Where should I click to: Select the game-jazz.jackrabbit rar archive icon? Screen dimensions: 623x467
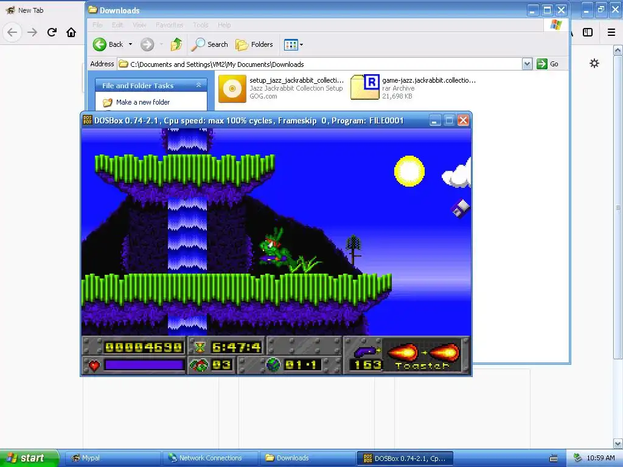coord(365,88)
